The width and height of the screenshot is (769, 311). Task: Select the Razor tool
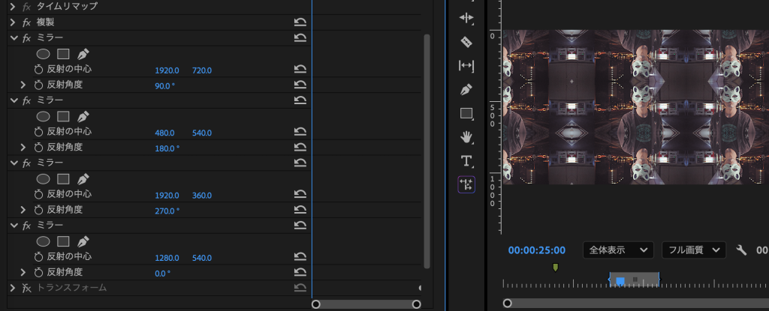tap(466, 41)
